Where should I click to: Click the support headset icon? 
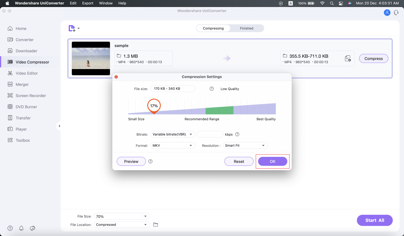pos(396,13)
